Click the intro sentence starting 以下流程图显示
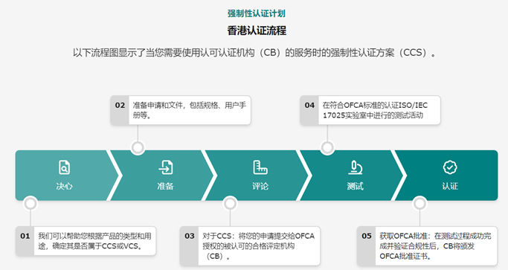Viewport: 508px width, 270px height. click(x=254, y=53)
